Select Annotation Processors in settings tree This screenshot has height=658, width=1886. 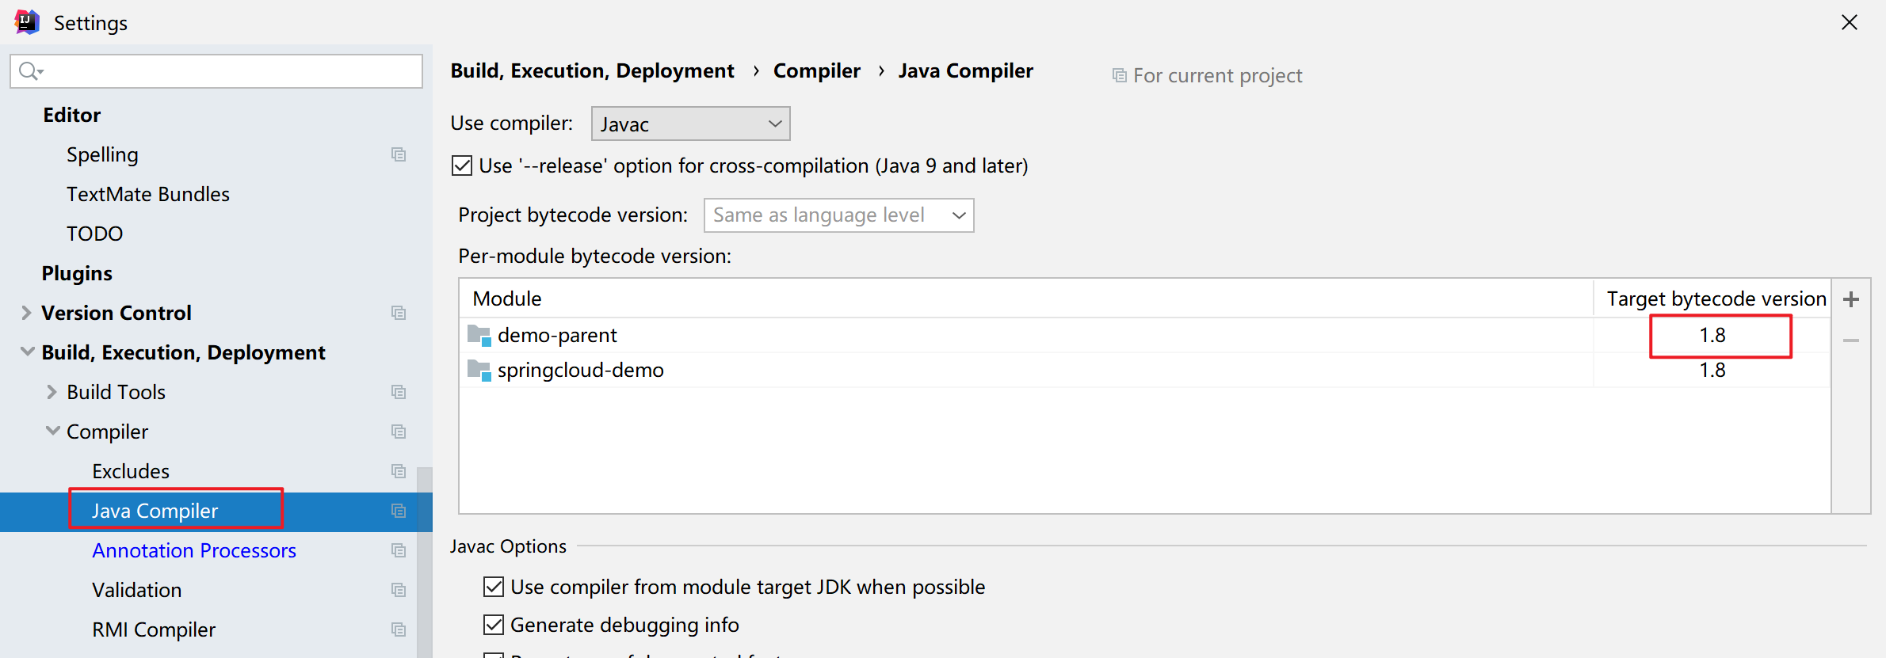coord(194,550)
